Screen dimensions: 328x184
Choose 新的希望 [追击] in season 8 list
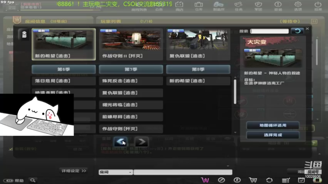pyautogui.click(x=198, y=81)
